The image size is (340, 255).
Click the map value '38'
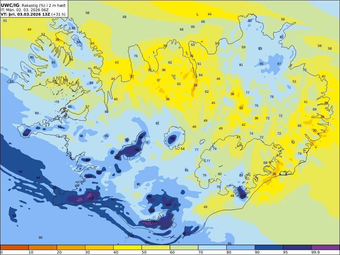164,70
